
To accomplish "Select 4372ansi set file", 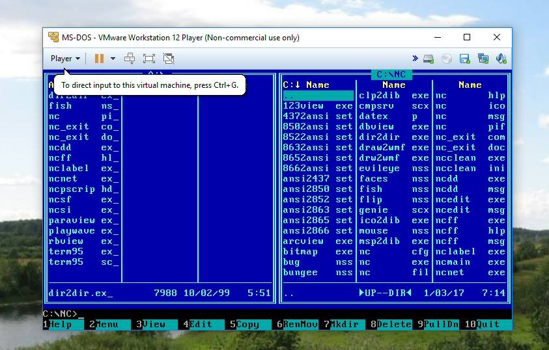I will tap(318, 116).
